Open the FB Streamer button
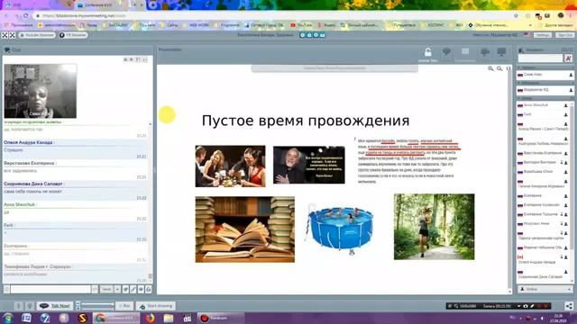The image size is (577, 324). (x=73, y=35)
